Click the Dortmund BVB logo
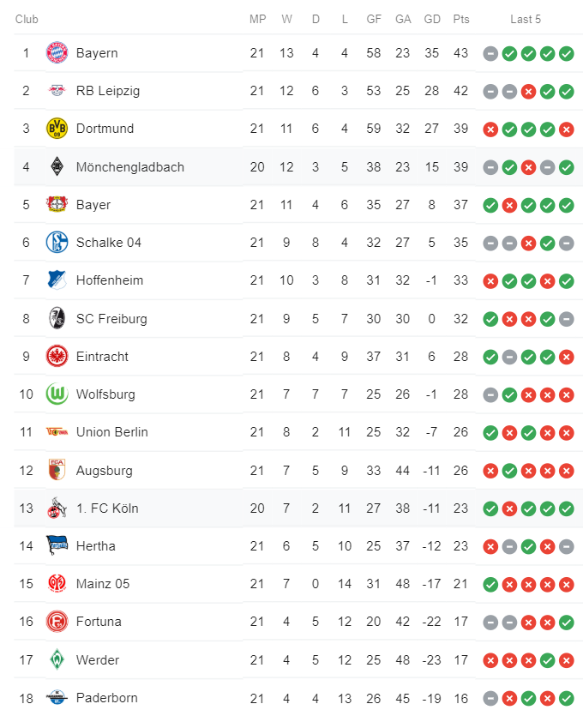 [57, 128]
